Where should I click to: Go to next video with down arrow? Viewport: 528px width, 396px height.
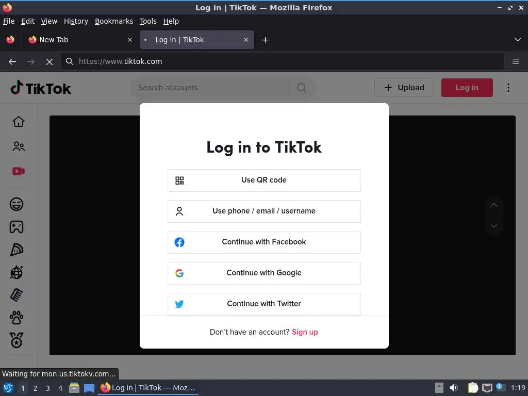493,226
